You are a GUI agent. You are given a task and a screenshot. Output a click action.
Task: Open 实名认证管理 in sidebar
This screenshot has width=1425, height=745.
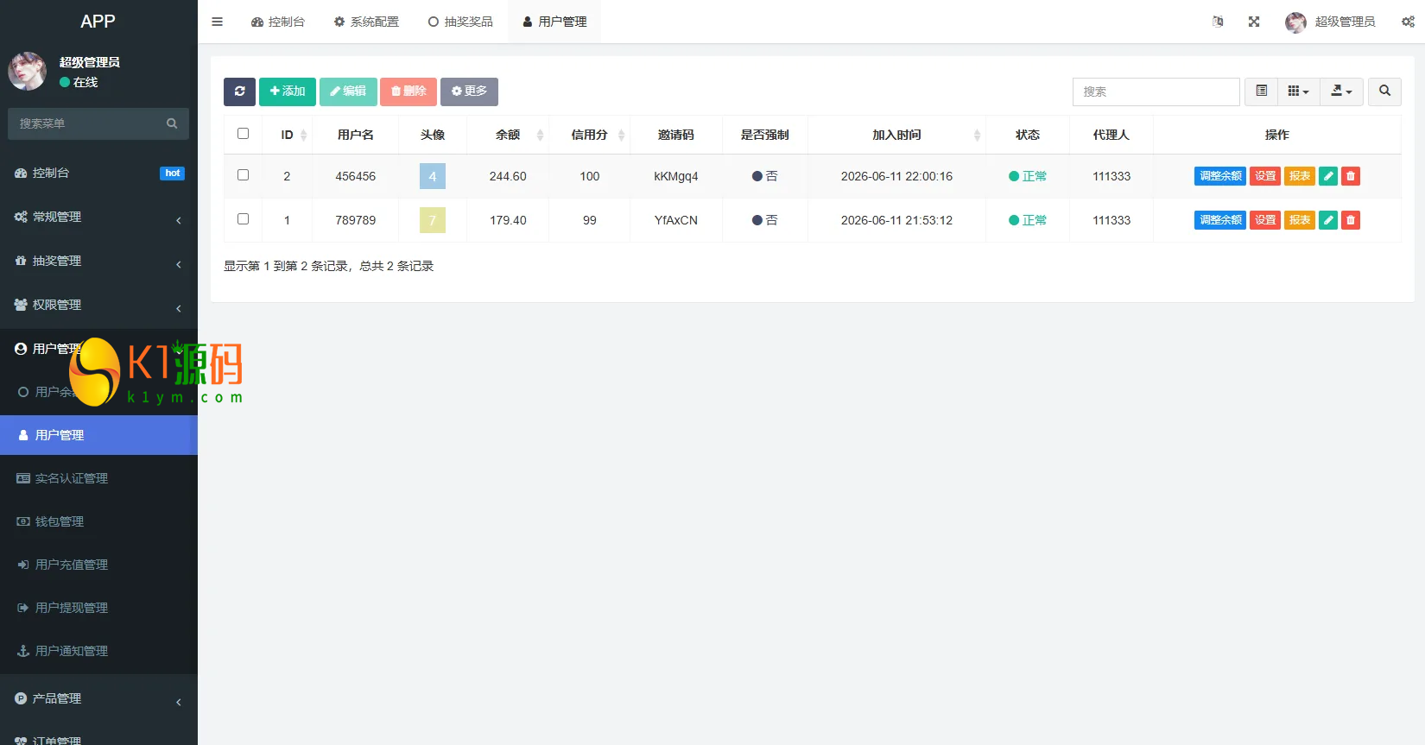tap(98, 478)
